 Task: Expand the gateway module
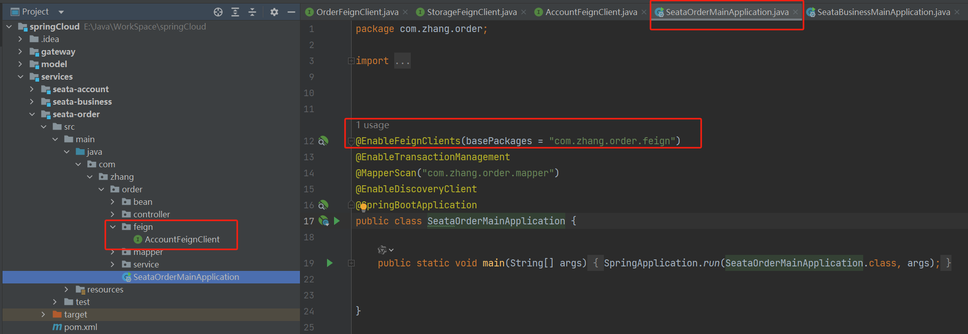[20, 52]
